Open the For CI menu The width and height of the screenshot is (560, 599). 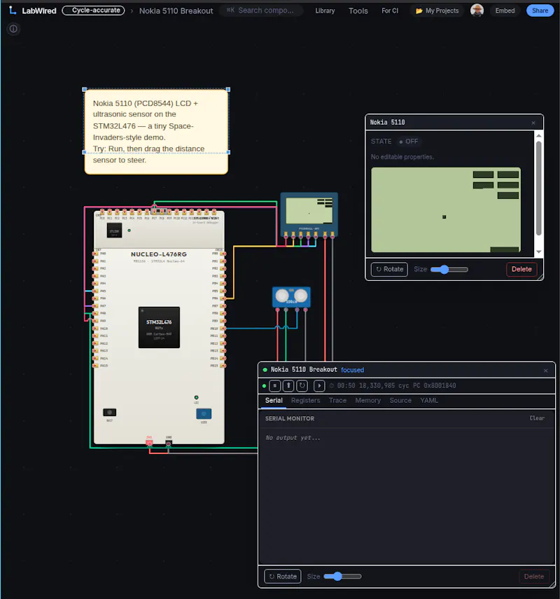390,11
